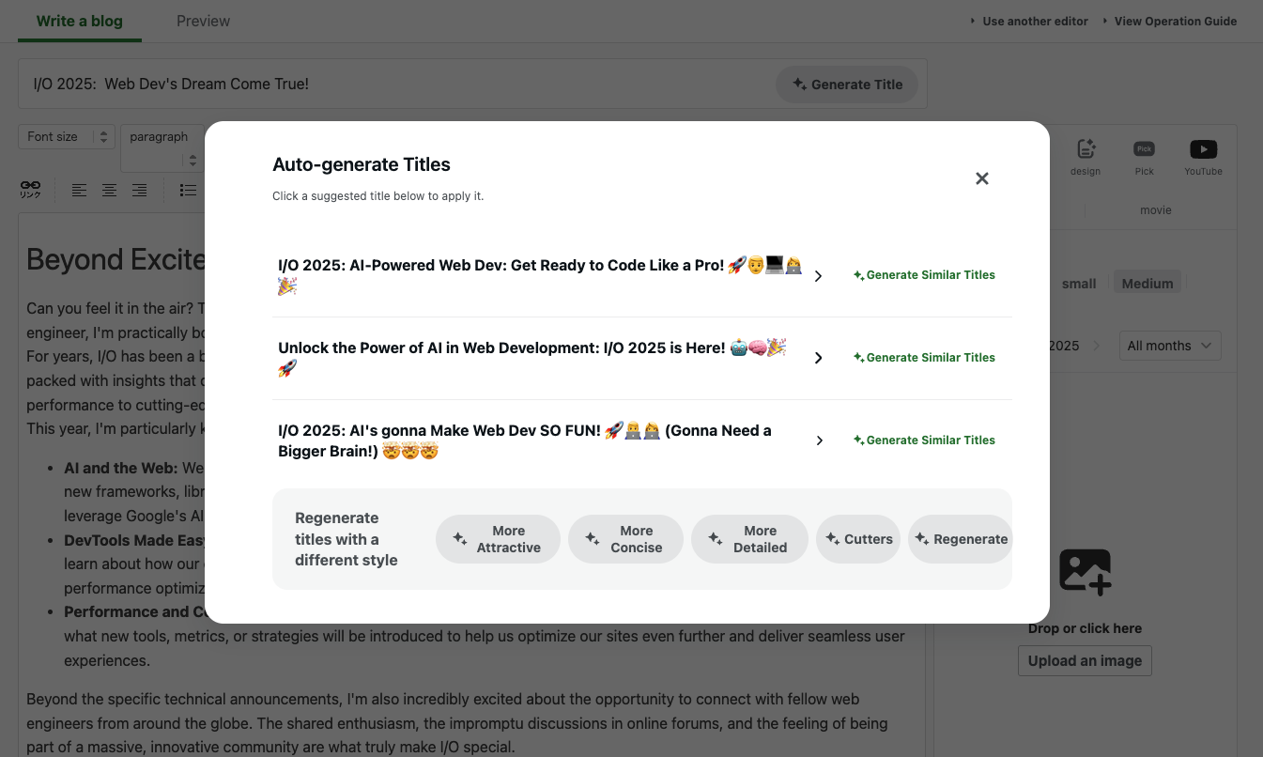The width and height of the screenshot is (1263, 757).
Task: Go to next year after 2025
Action: (x=1095, y=346)
